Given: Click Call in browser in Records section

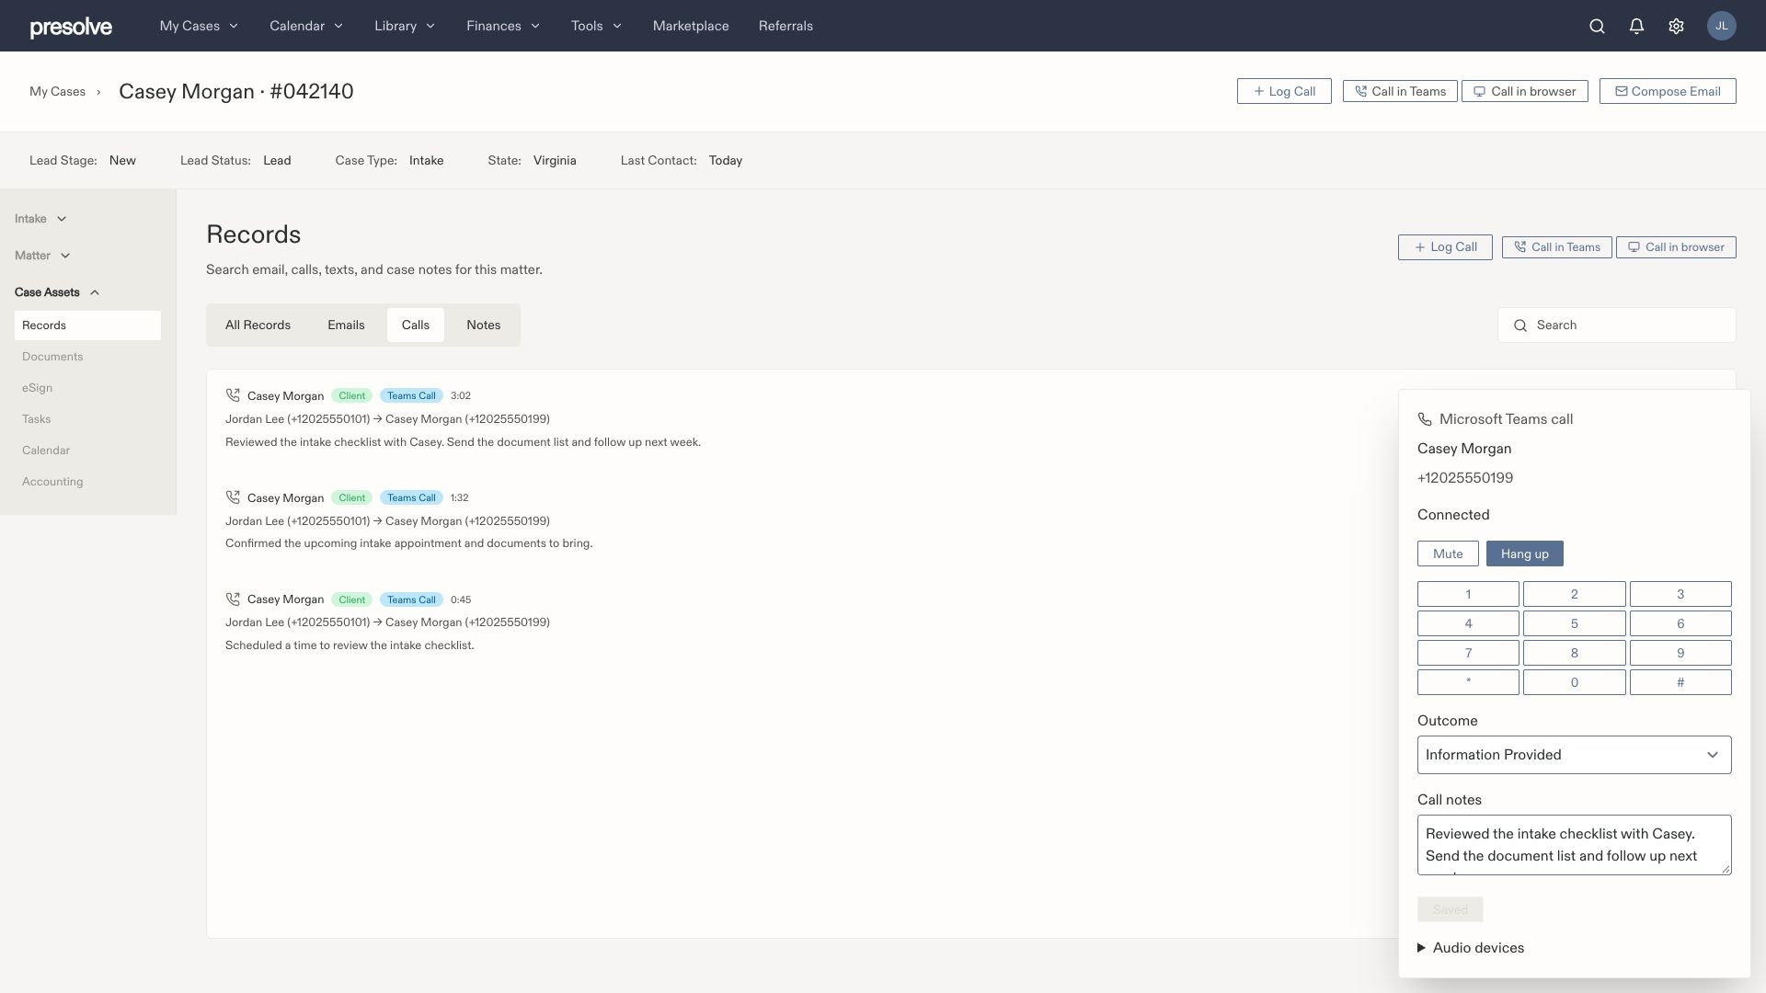Looking at the screenshot, I should tap(1676, 247).
